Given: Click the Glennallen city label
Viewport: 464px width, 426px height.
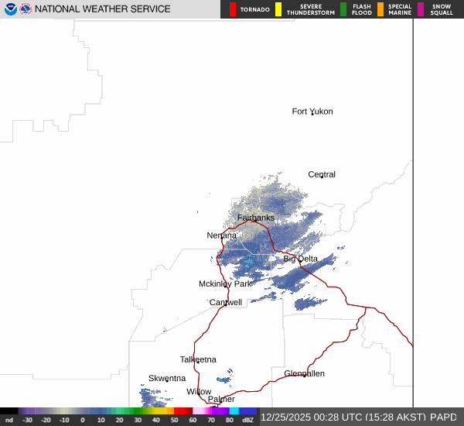Looking at the screenshot, I should point(304,373).
